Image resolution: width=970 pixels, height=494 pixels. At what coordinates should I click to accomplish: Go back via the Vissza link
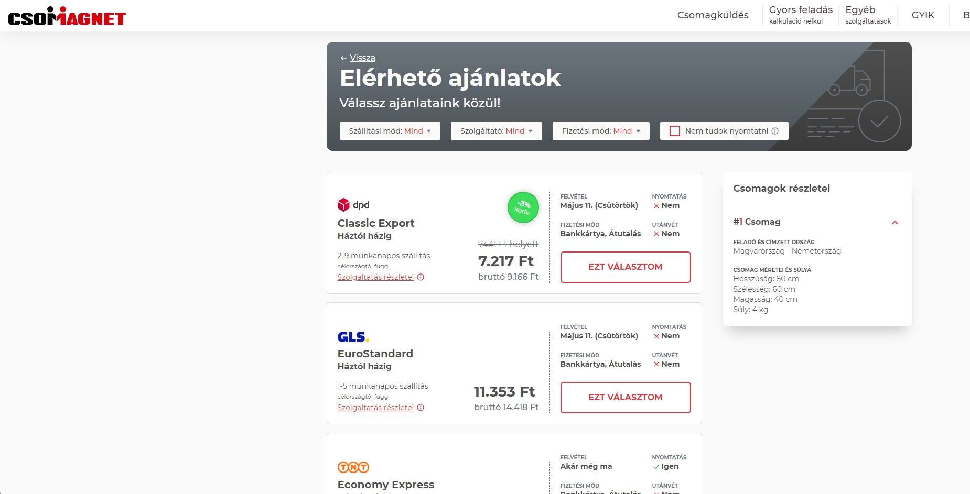(362, 58)
